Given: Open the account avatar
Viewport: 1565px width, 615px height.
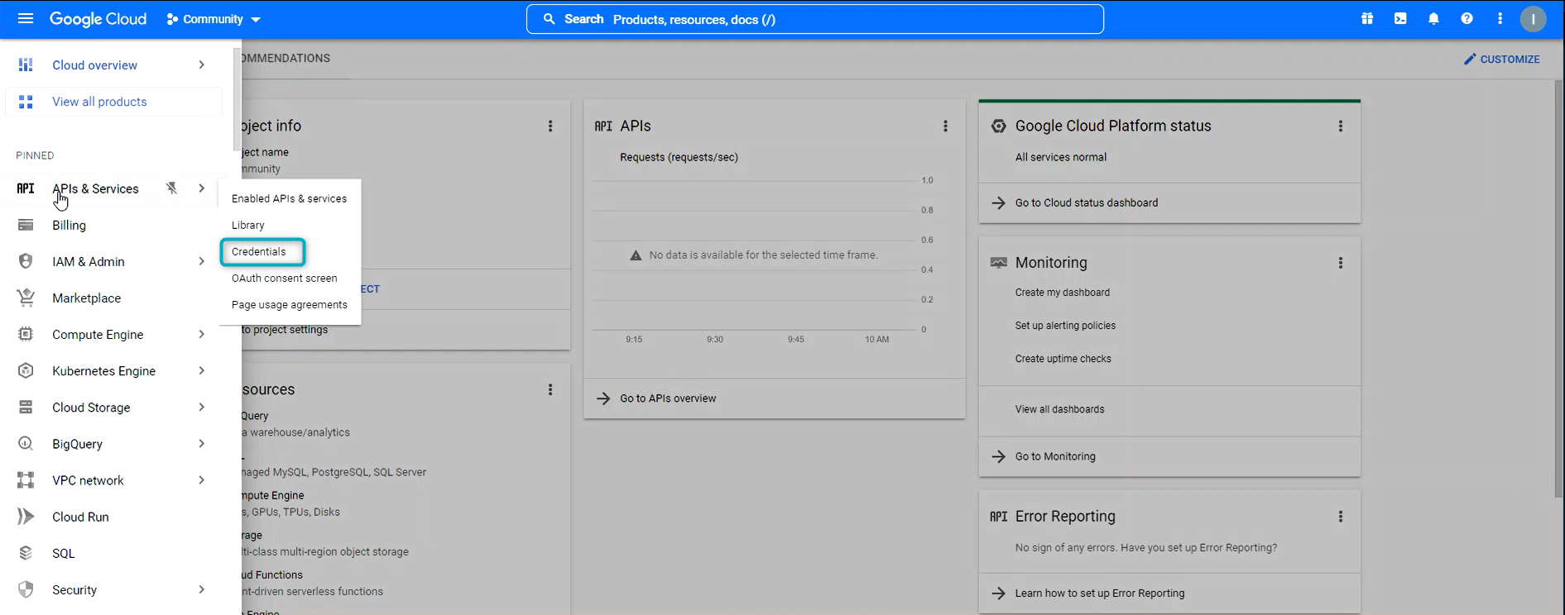Looking at the screenshot, I should pos(1533,19).
